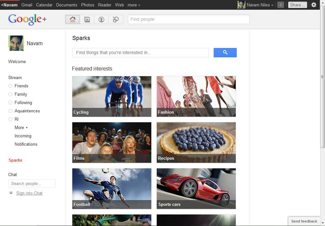Click the notifications counter box
Screen dimensions: 325x226
coord(281,5)
